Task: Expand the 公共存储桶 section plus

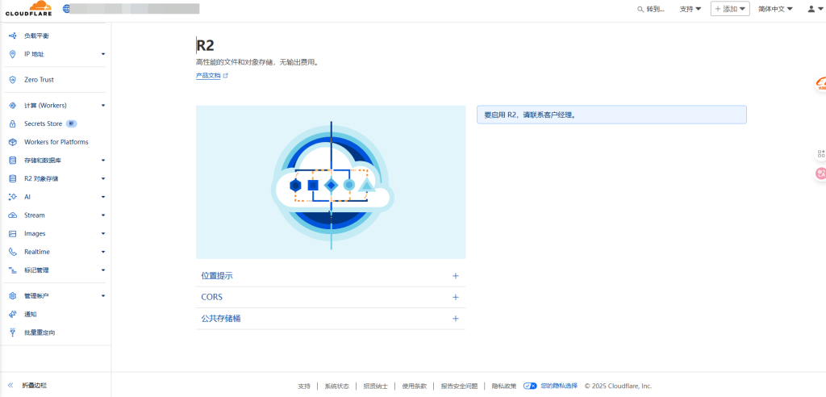Action: click(x=456, y=319)
